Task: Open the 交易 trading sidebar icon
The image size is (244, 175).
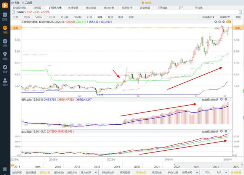Action: pos(5,42)
